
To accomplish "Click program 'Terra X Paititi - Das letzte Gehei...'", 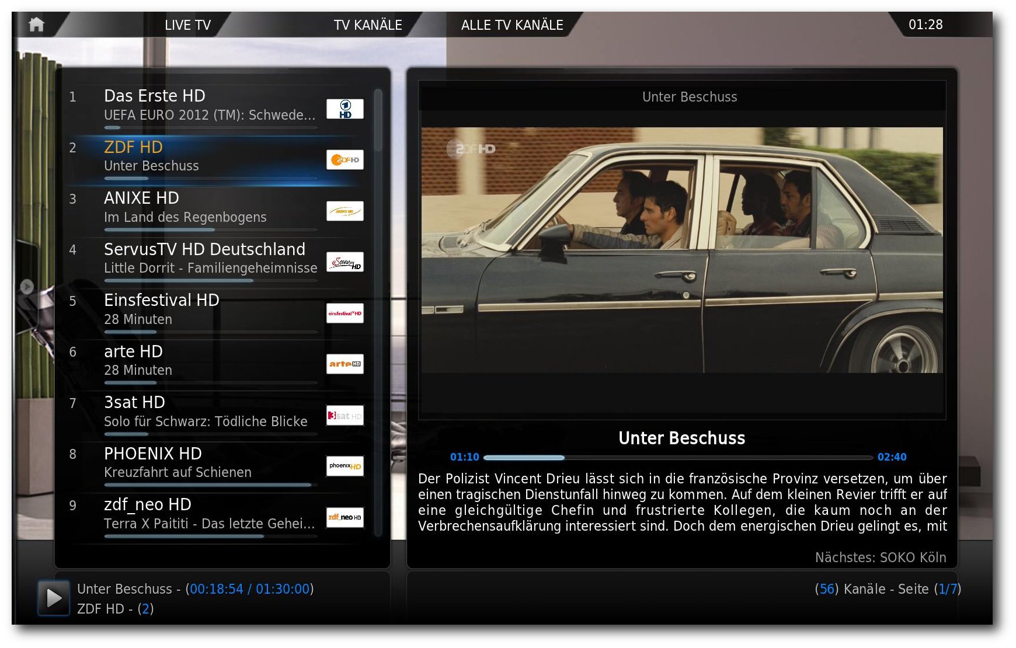I will (209, 524).
